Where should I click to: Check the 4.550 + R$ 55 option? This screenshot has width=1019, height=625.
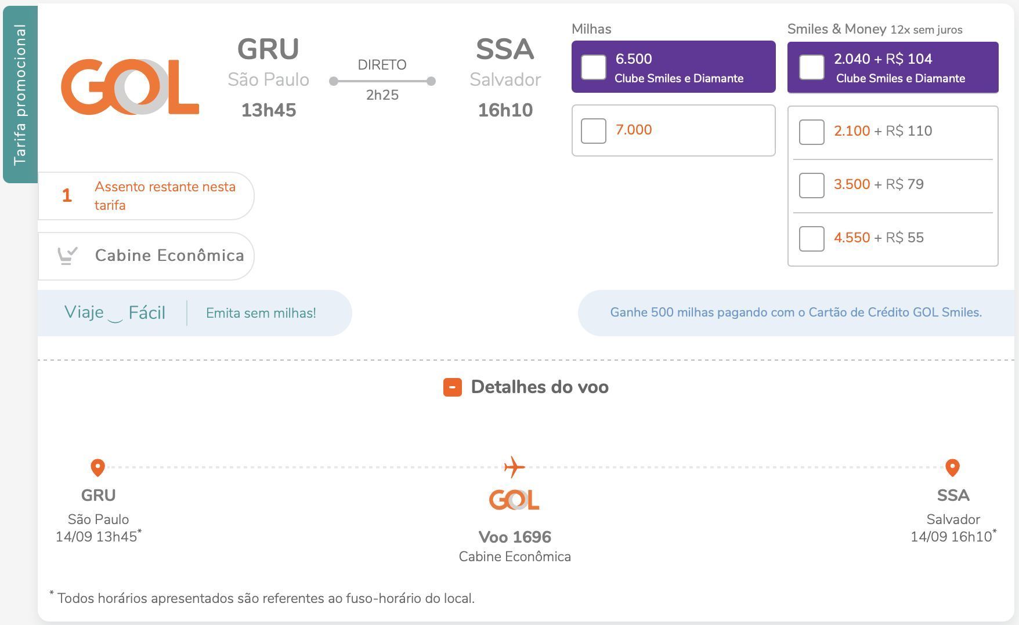point(812,239)
